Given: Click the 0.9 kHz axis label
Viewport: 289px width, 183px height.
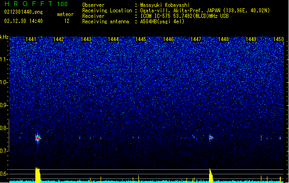Looking at the screenshot, I should tap(4, 105).
